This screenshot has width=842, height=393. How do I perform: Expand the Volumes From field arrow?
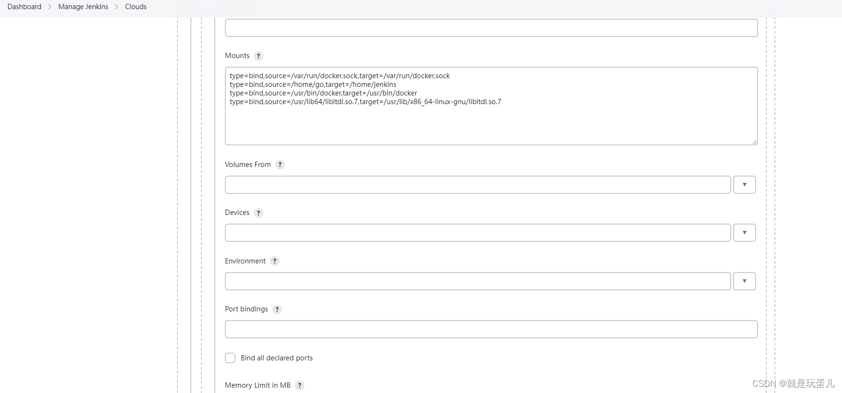coord(744,185)
